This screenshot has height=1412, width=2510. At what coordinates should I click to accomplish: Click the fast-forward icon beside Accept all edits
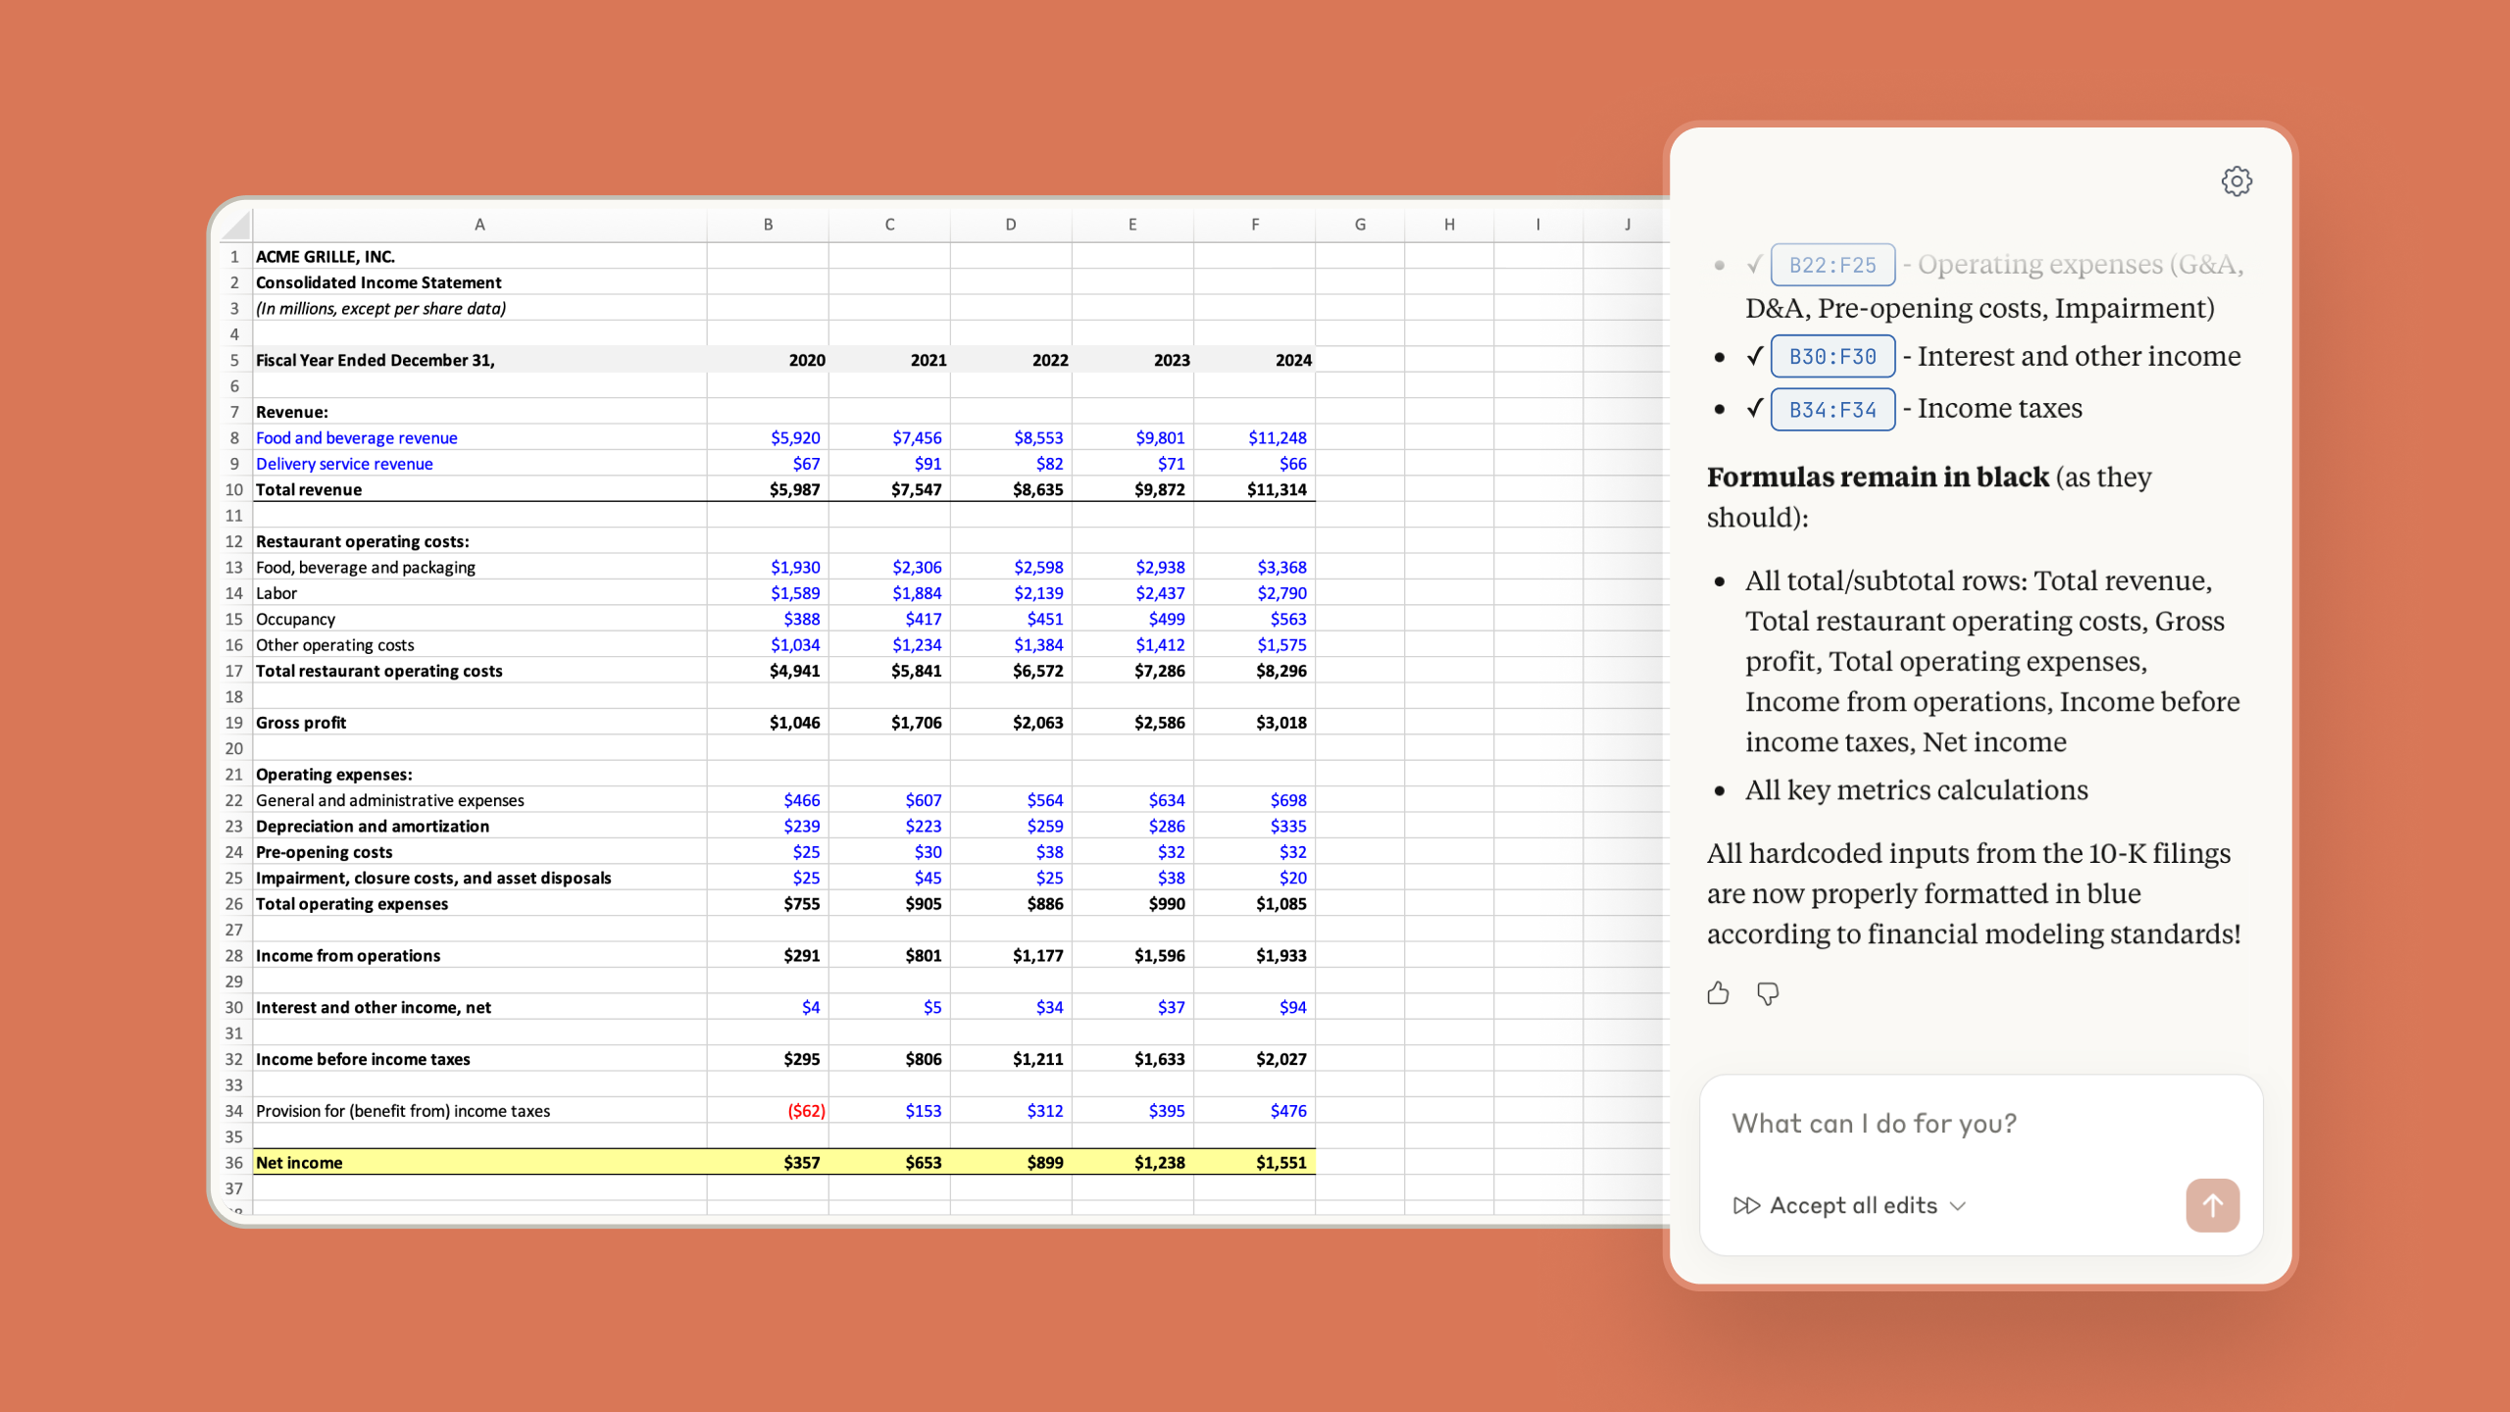pos(1749,1205)
